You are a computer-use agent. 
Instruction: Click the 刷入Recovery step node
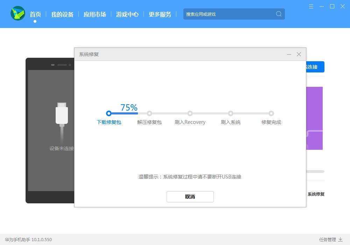pyautogui.click(x=190, y=113)
